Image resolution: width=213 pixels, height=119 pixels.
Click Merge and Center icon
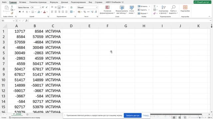[71, 12]
